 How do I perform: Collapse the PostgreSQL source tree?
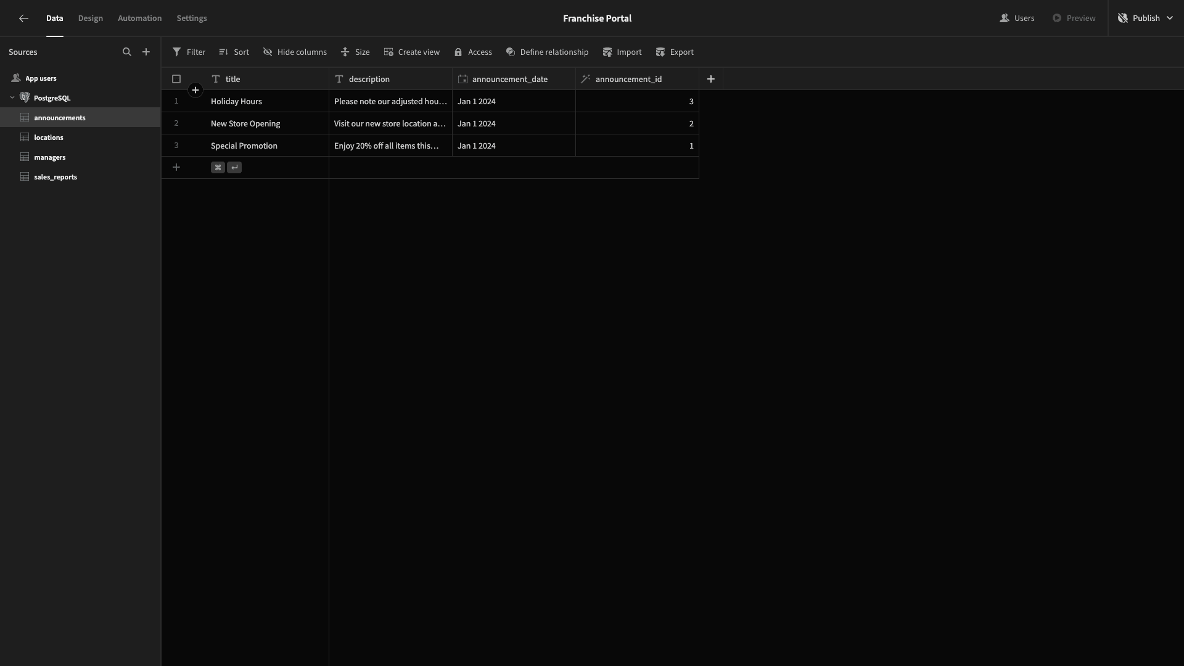point(12,97)
